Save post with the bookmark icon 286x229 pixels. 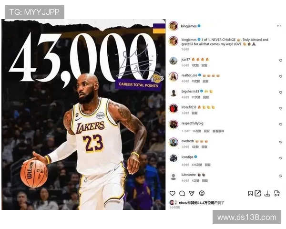(250, 193)
